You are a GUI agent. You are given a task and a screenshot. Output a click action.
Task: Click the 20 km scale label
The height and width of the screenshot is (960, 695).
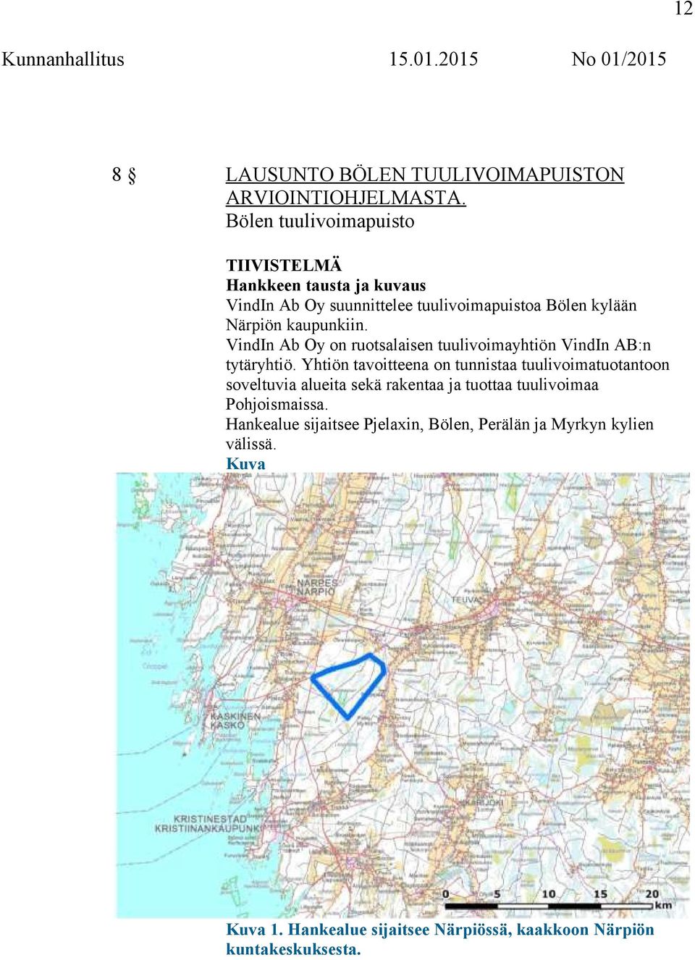[x=652, y=894]
